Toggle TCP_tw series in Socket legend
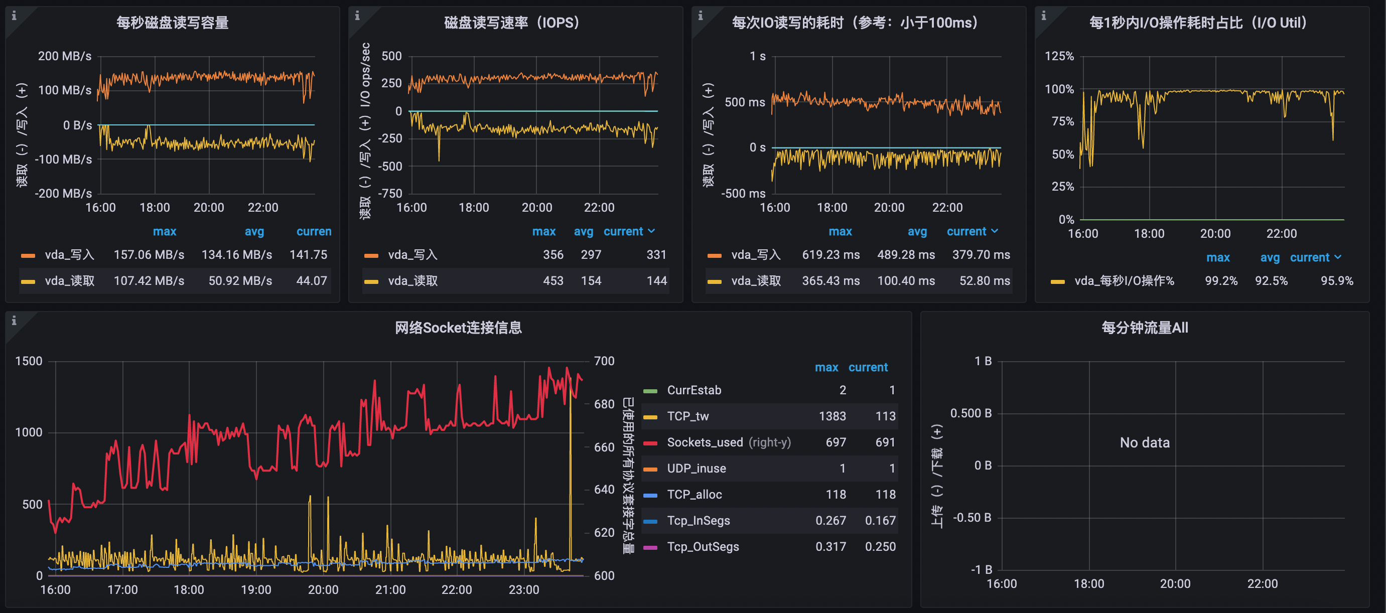Screen dimensions: 1386x613 pos(687,416)
